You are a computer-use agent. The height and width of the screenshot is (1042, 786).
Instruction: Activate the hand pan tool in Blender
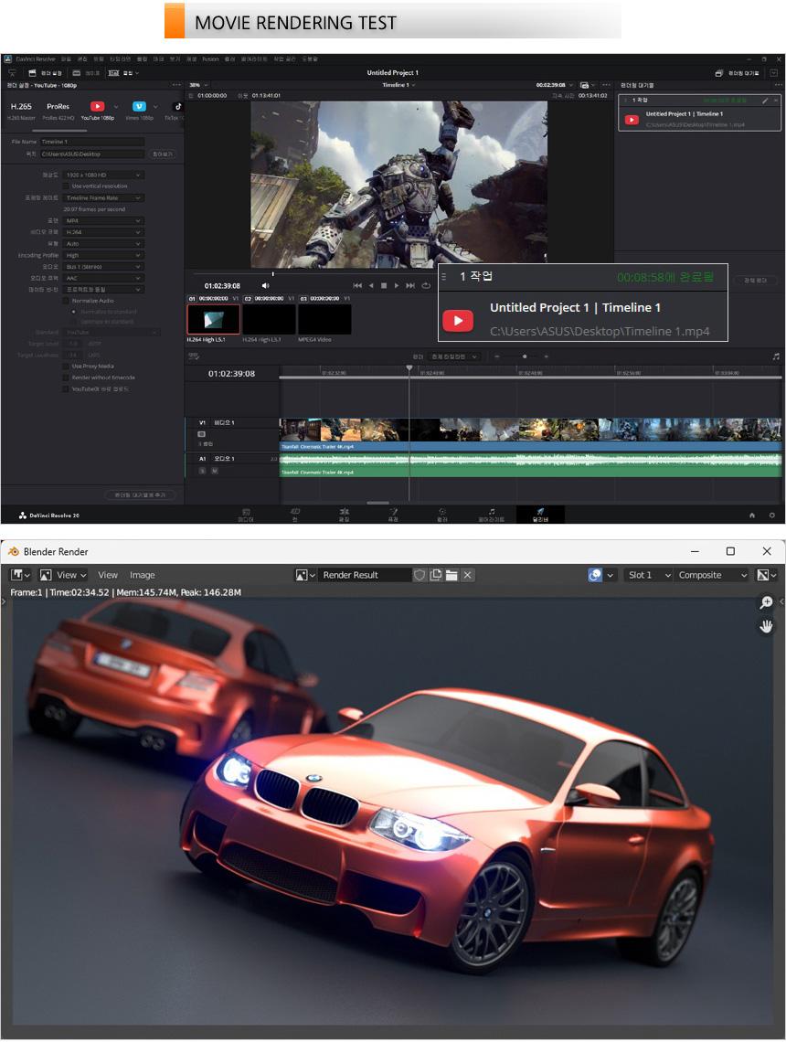[x=766, y=626]
